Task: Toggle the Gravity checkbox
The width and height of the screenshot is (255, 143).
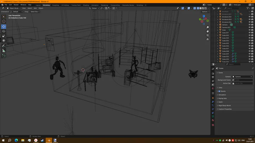Action: click(219, 91)
